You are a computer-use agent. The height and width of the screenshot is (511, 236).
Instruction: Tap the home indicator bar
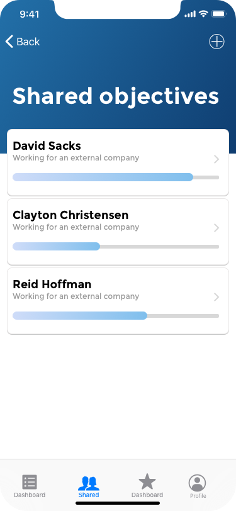pyautogui.click(x=118, y=503)
